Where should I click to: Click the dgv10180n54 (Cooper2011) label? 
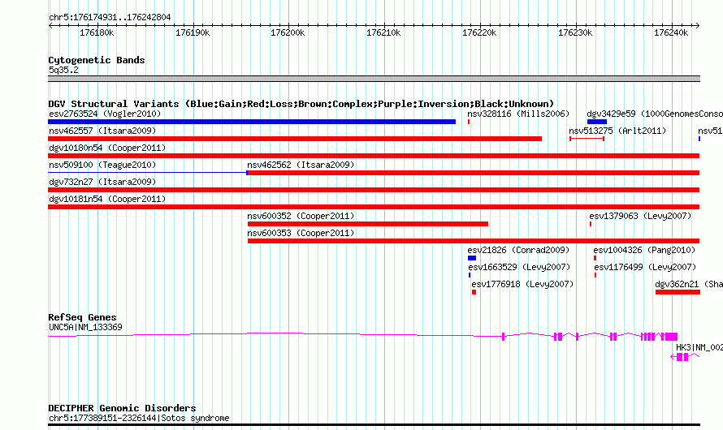(x=107, y=148)
